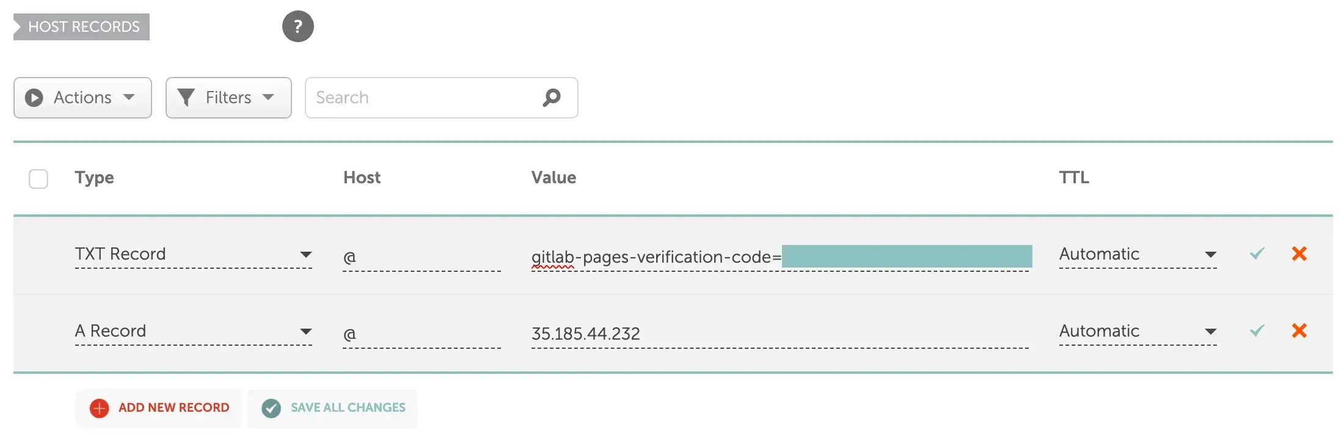Click Add New Record button

point(159,407)
